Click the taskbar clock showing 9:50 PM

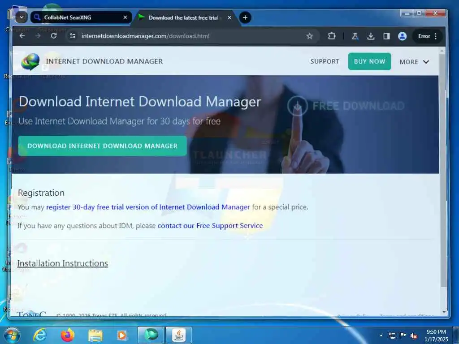(436, 335)
